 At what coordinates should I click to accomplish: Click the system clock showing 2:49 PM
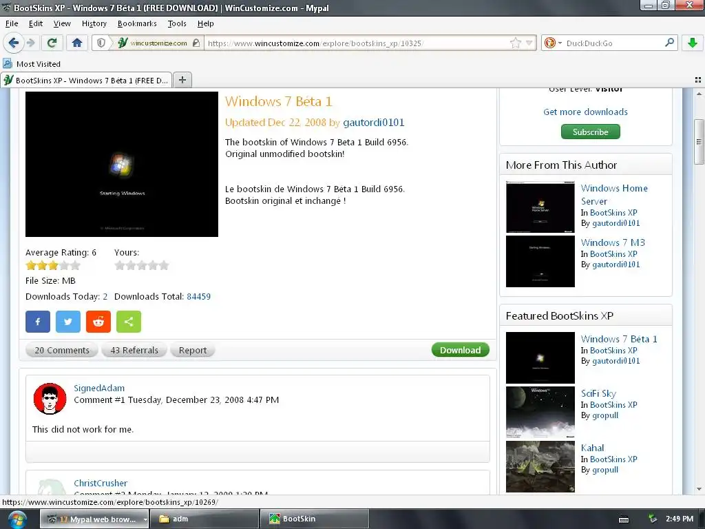(x=680, y=519)
